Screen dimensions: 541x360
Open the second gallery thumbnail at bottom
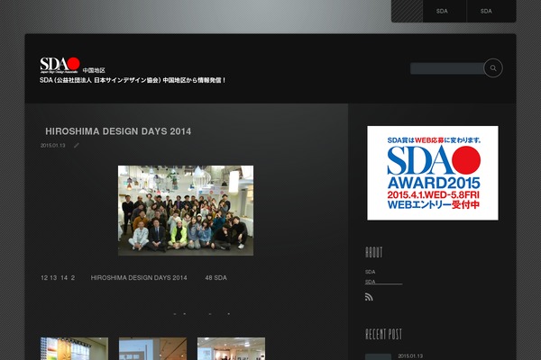point(153,348)
